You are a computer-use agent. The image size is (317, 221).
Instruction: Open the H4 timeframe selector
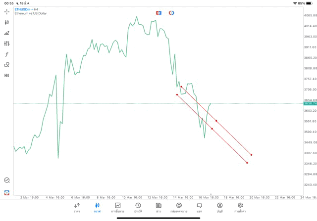pyautogui.click(x=7, y=76)
